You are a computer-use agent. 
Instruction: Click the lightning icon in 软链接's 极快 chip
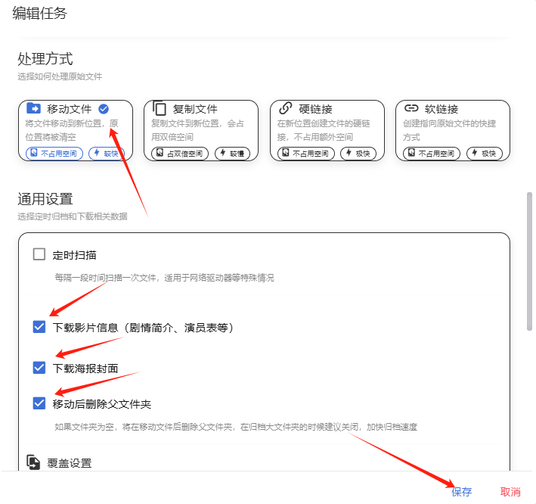475,153
